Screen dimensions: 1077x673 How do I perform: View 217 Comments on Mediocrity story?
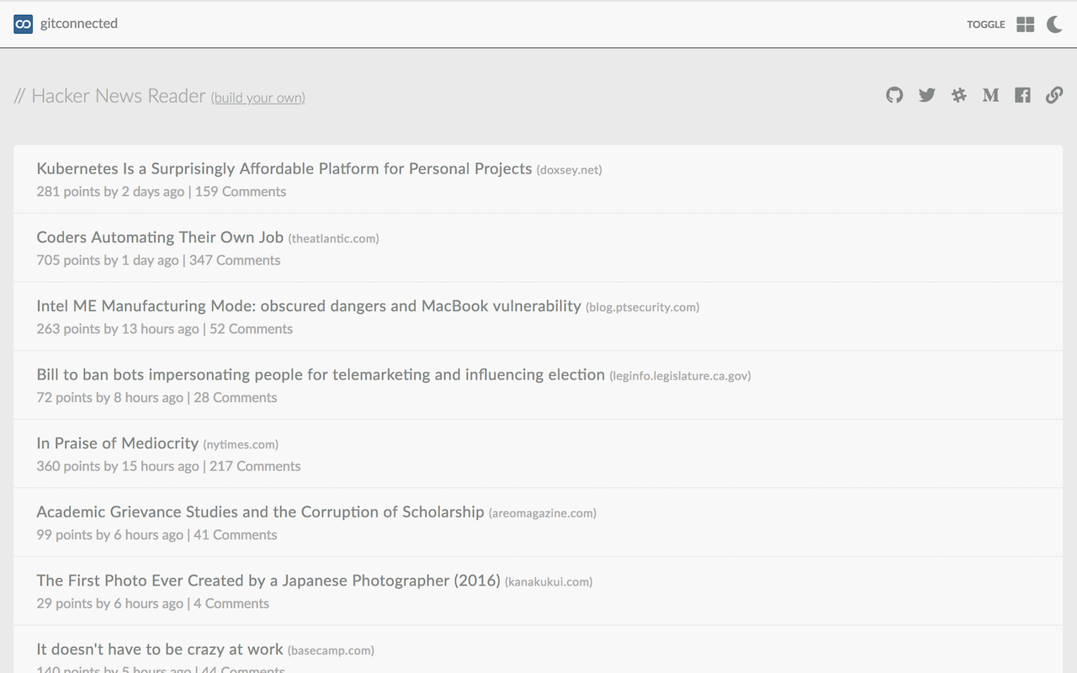pos(255,466)
